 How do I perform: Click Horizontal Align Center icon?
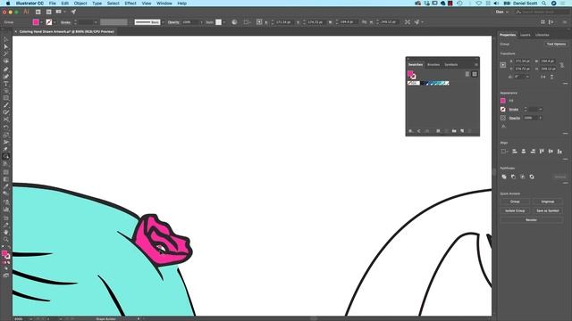pyautogui.click(x=524, y=152)
